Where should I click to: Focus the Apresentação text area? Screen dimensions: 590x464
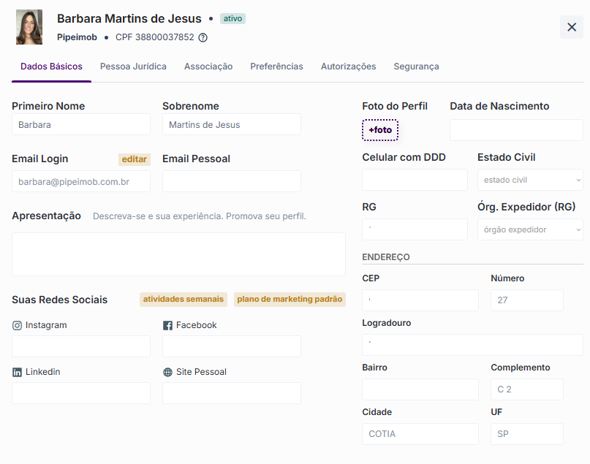point(178,254)
